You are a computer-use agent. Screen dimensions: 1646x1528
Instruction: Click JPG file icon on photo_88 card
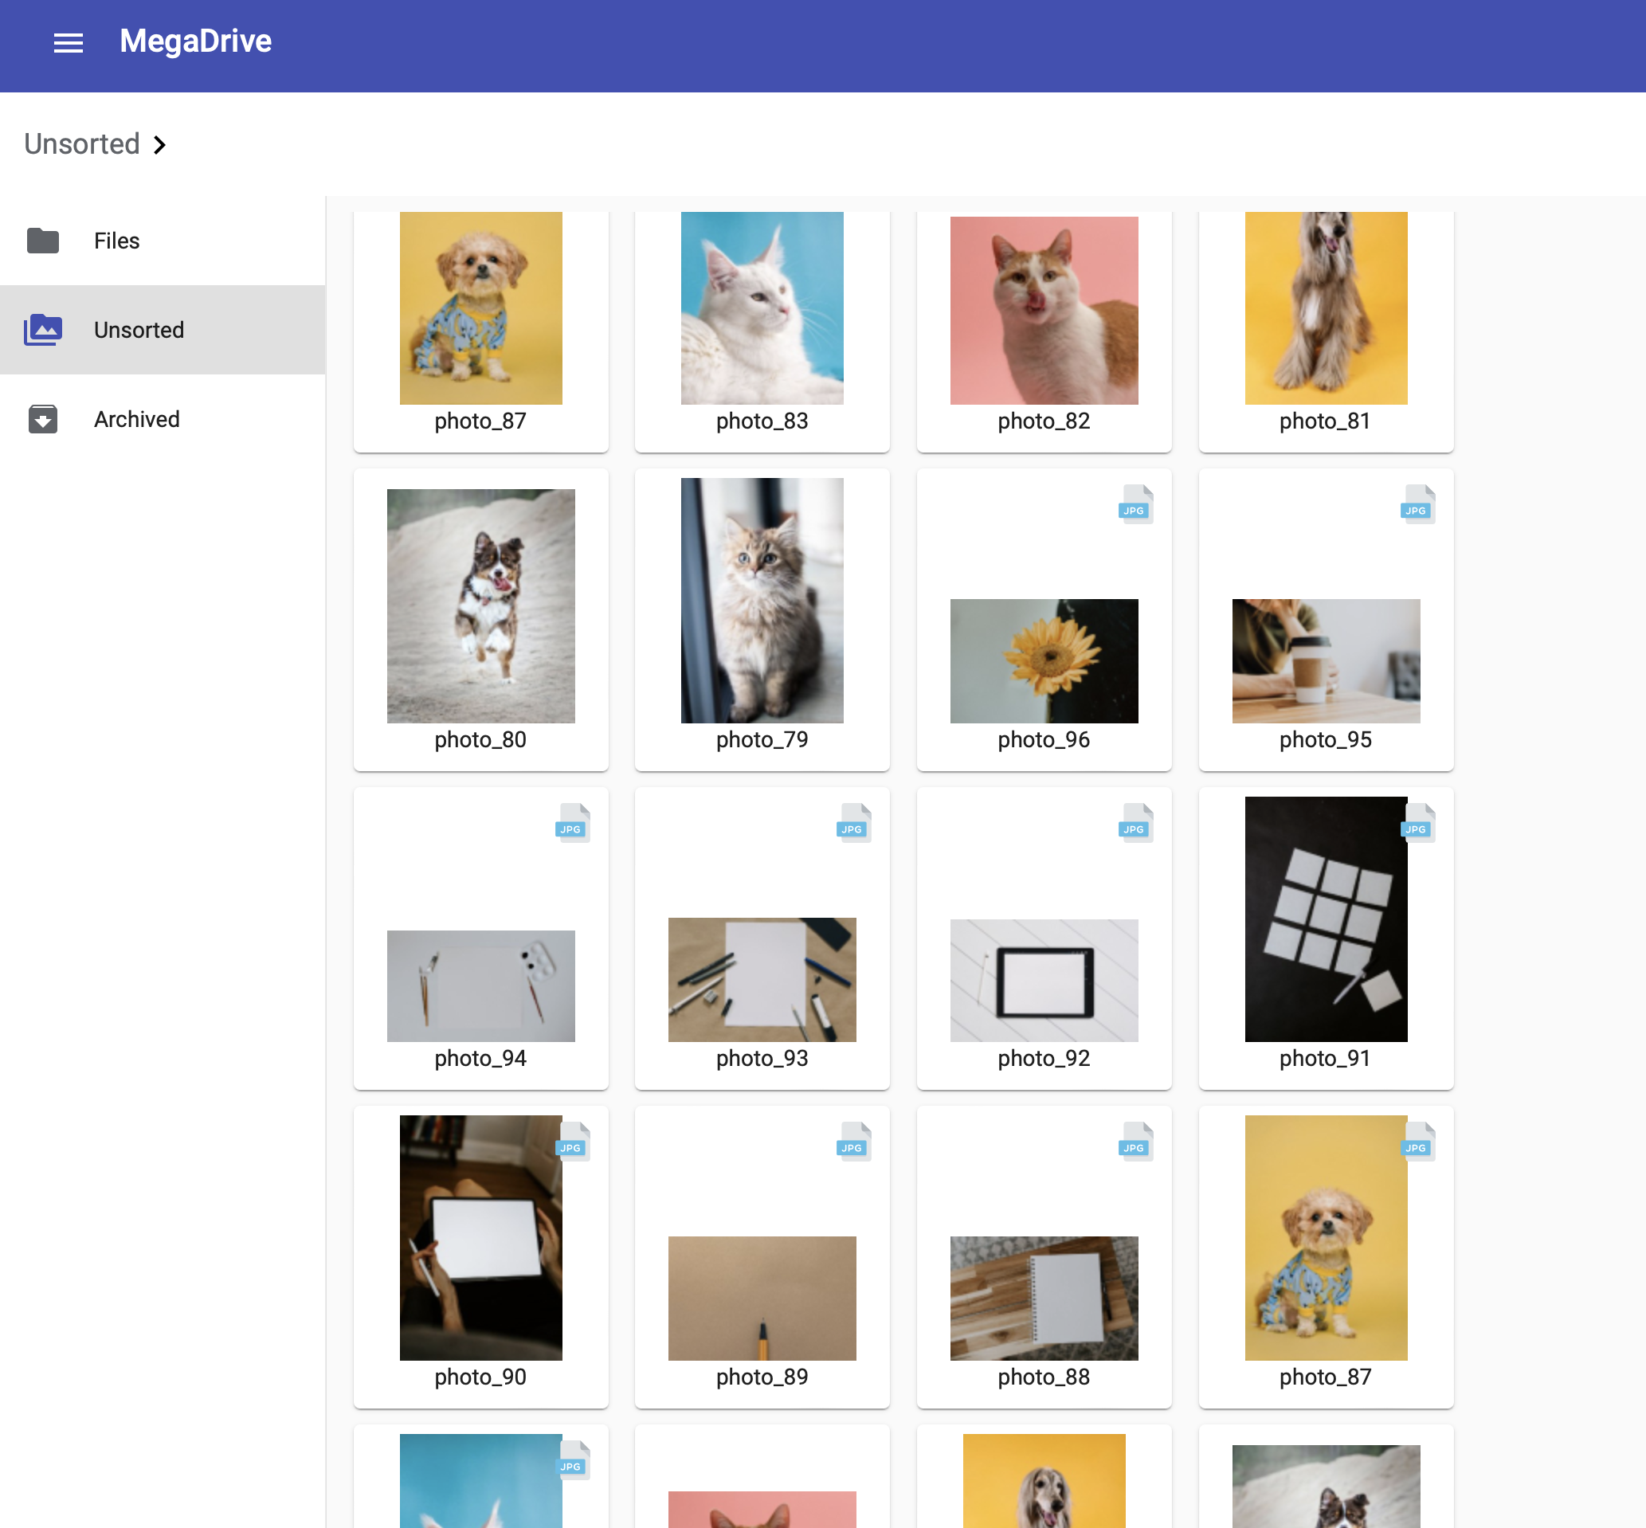1135,1141
